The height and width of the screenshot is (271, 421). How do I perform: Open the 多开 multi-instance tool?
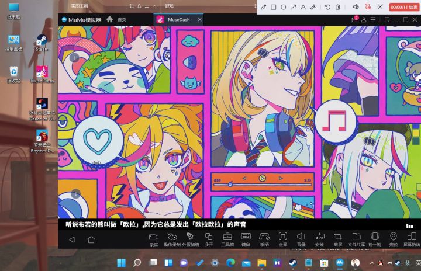click(209, 239)
